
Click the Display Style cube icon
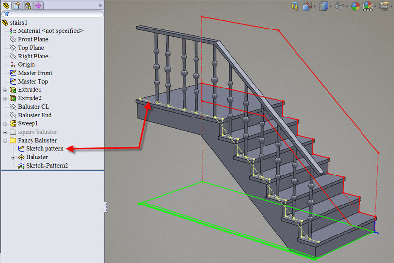(323, 6)
